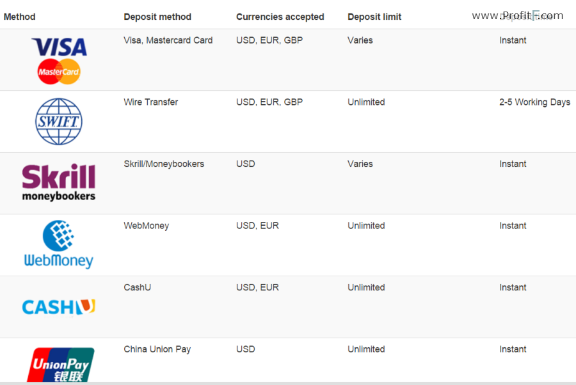This screenshot has width=576, height=385.
Task: Click the WebMoney deposit method text
Action: pyautogui.click(x=146, y=226)
